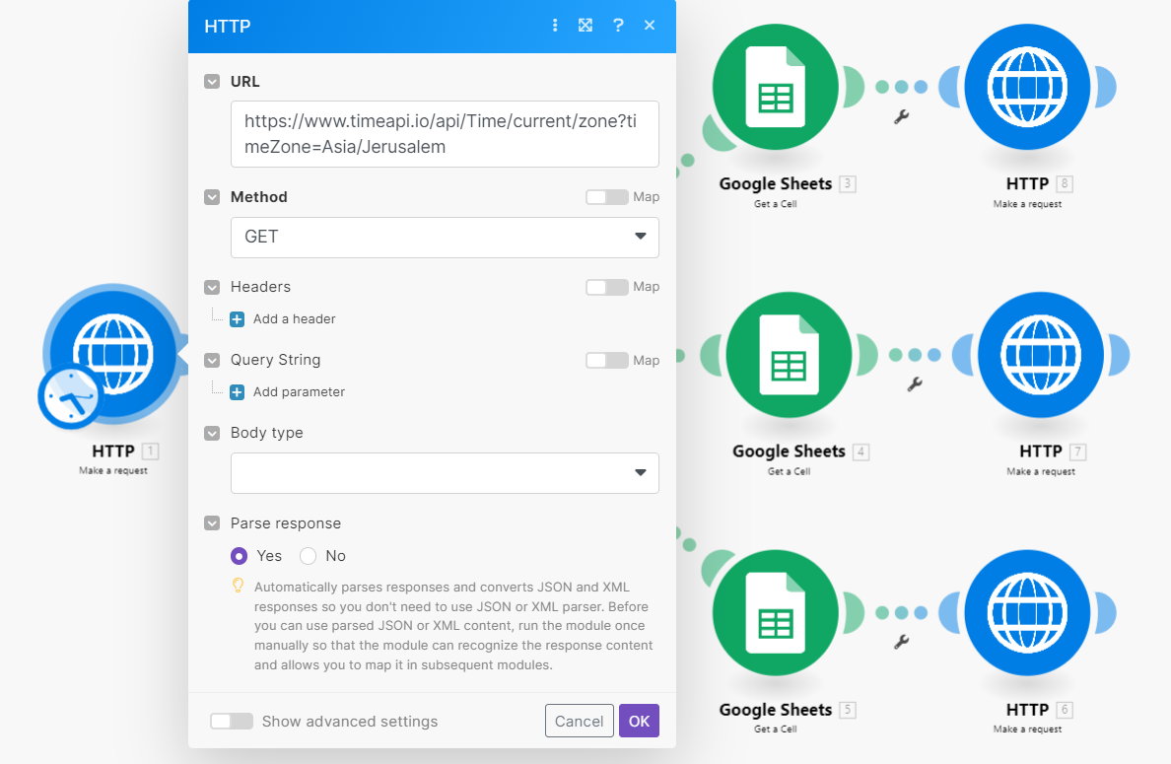1171x764 pixels.
Task: Collapse the Body type section
Action: (x=212, y=433)
